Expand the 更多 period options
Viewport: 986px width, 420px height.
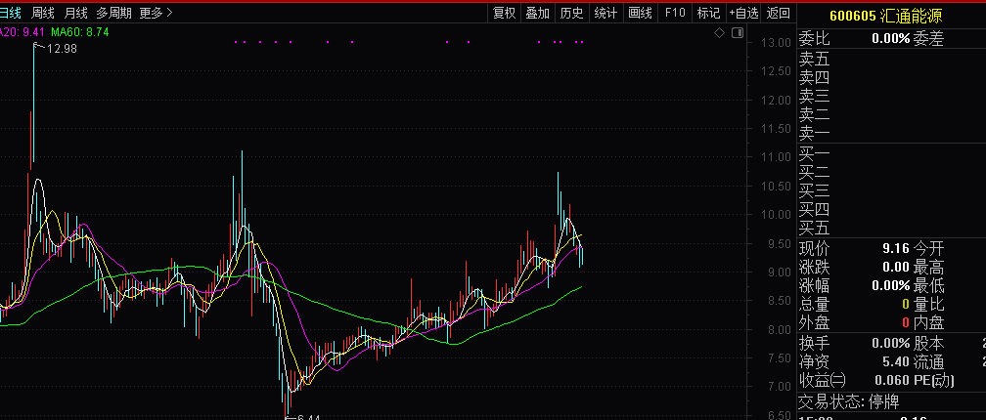click(156, 13)
